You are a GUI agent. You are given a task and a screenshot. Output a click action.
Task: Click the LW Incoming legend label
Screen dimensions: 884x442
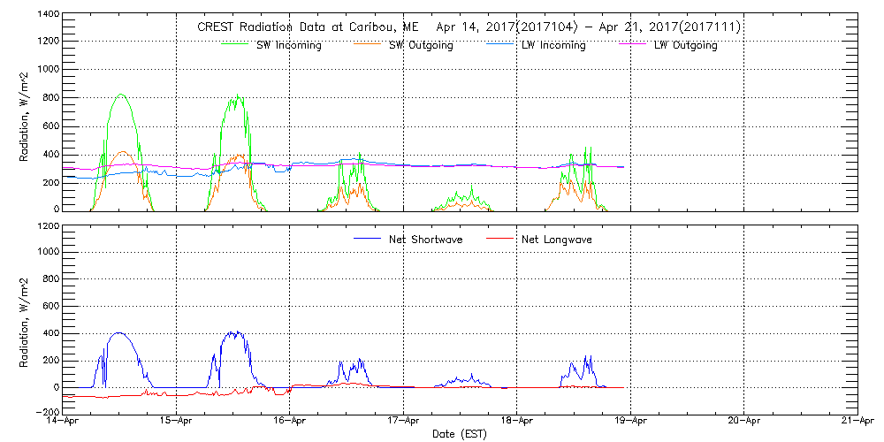click(553, 45)
